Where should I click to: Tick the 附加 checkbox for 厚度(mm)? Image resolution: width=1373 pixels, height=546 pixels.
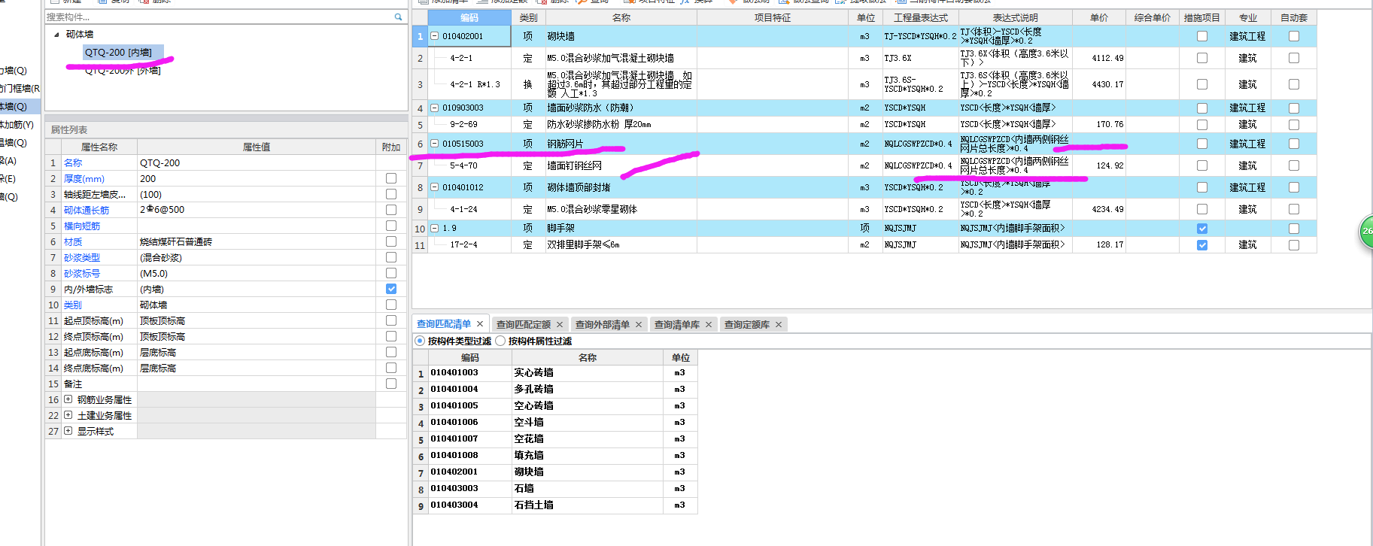click(391, 178)
